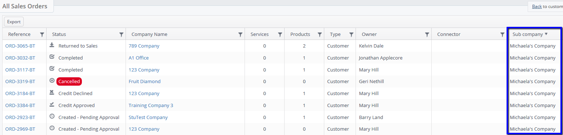Open order ORD-3184-BT

click(x=20, y=94)
